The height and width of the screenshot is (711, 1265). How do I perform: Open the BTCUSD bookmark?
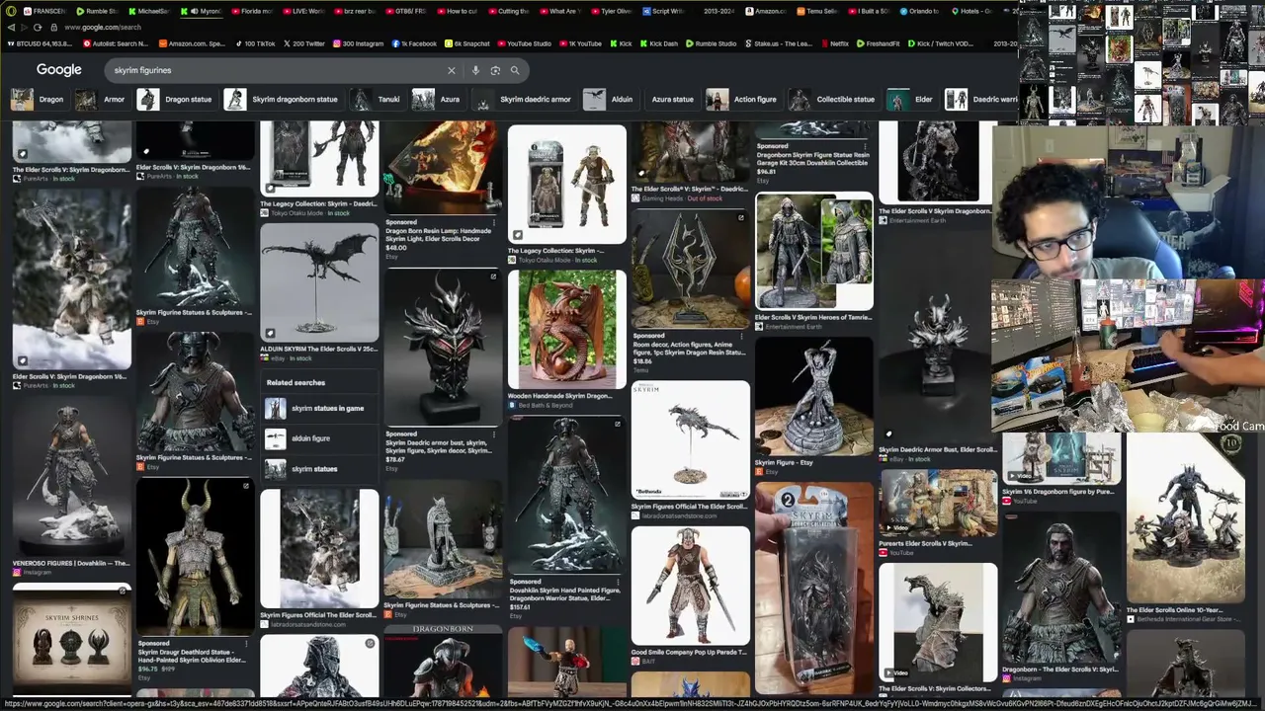tap(40, 43)
